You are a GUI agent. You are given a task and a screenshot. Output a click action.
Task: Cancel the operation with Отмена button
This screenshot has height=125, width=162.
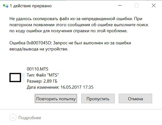click(x=135, y=98)
